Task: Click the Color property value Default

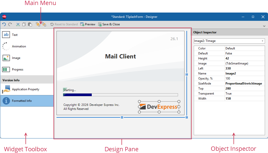Action: tap(244, 48)
